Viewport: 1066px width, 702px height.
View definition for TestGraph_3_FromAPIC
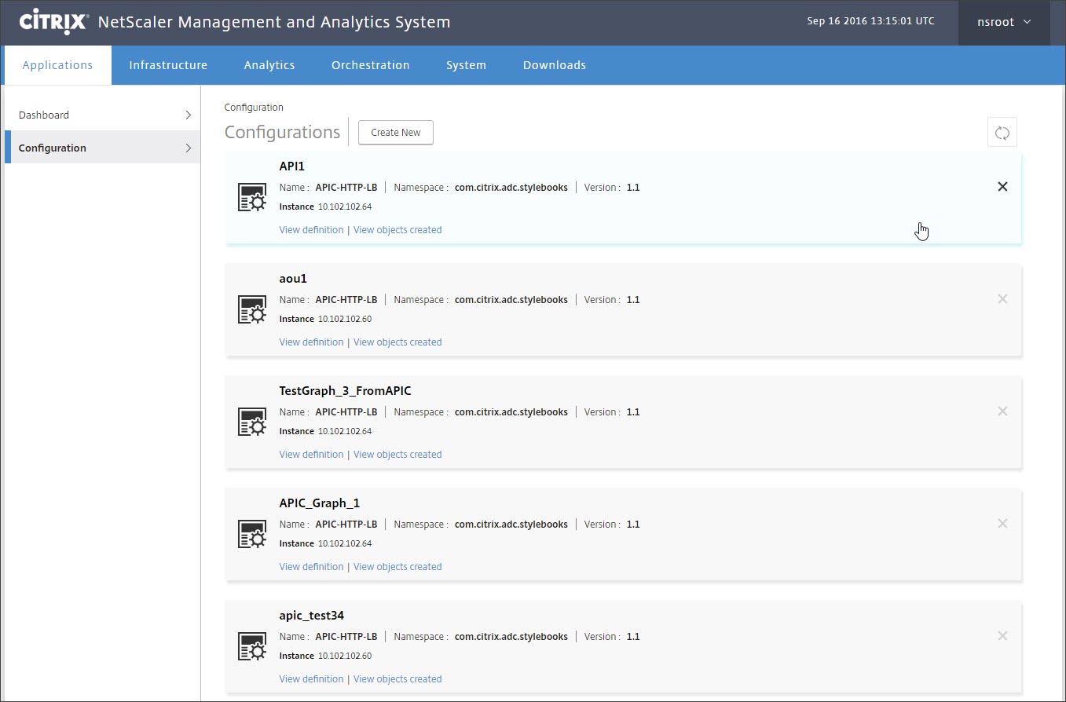(x=311, y=455)
